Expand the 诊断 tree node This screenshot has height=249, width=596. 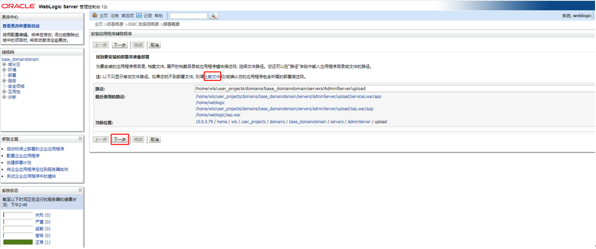pyautogui.click(x=4, y=97)
